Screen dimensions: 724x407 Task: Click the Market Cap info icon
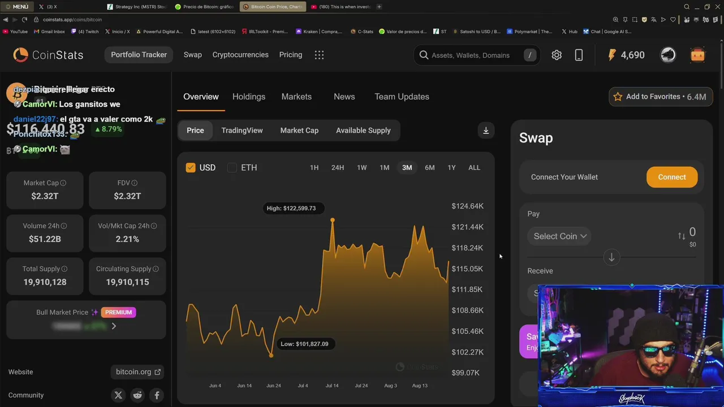click(63, 183)
